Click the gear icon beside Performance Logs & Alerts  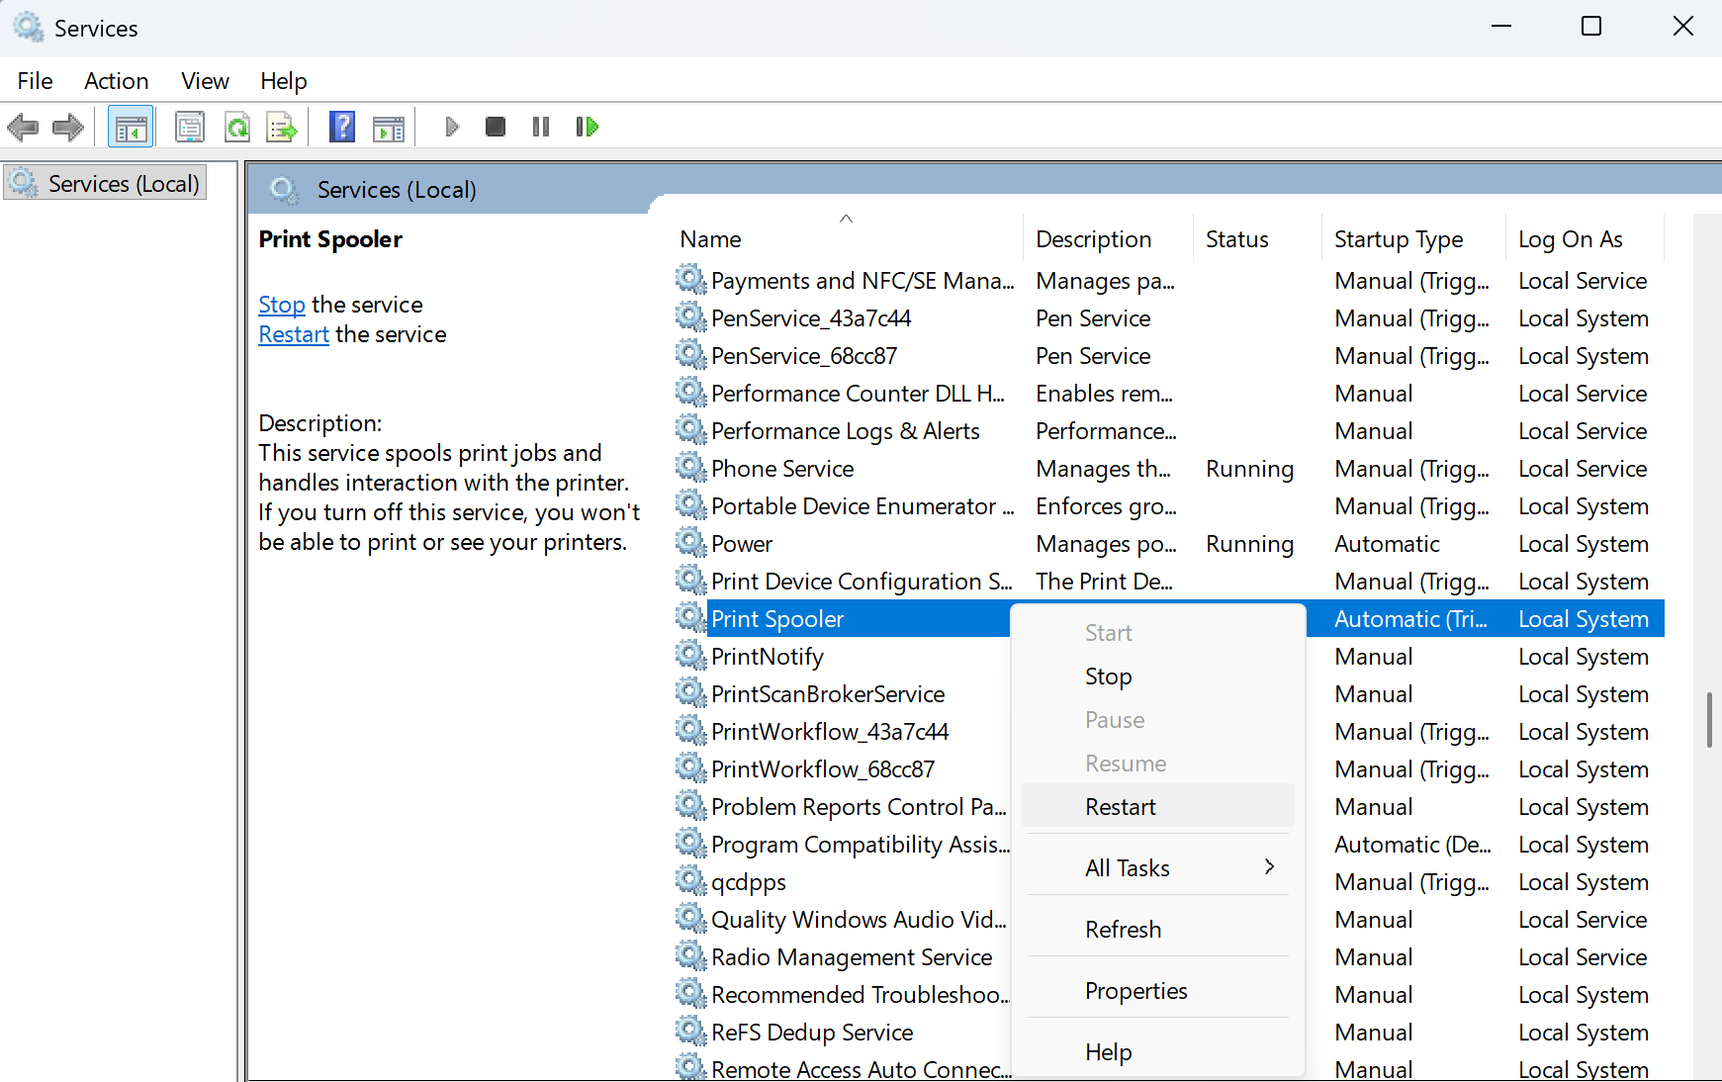point(690,429)
